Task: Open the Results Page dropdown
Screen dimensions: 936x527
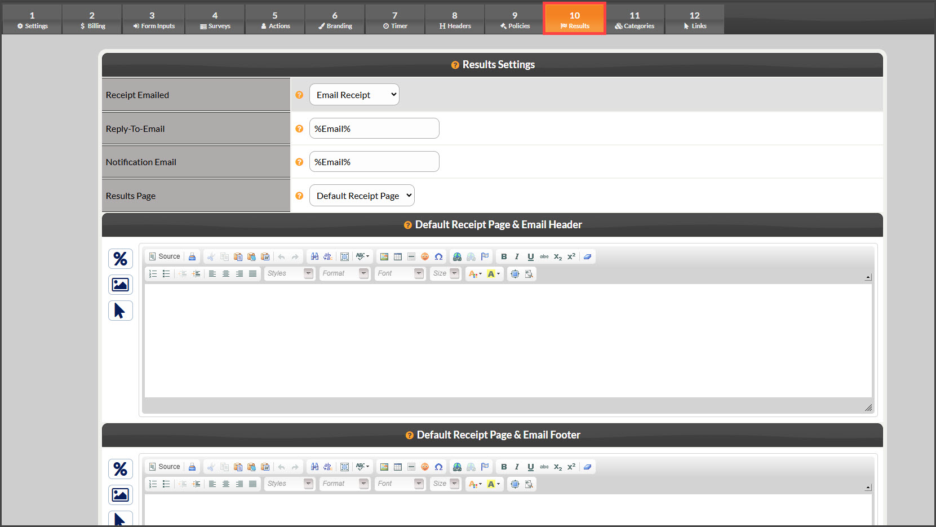Action: (x=362, y=196)
